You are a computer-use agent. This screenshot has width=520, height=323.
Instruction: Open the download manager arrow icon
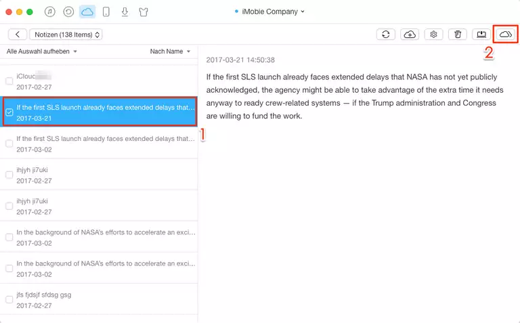pos(125,12)
